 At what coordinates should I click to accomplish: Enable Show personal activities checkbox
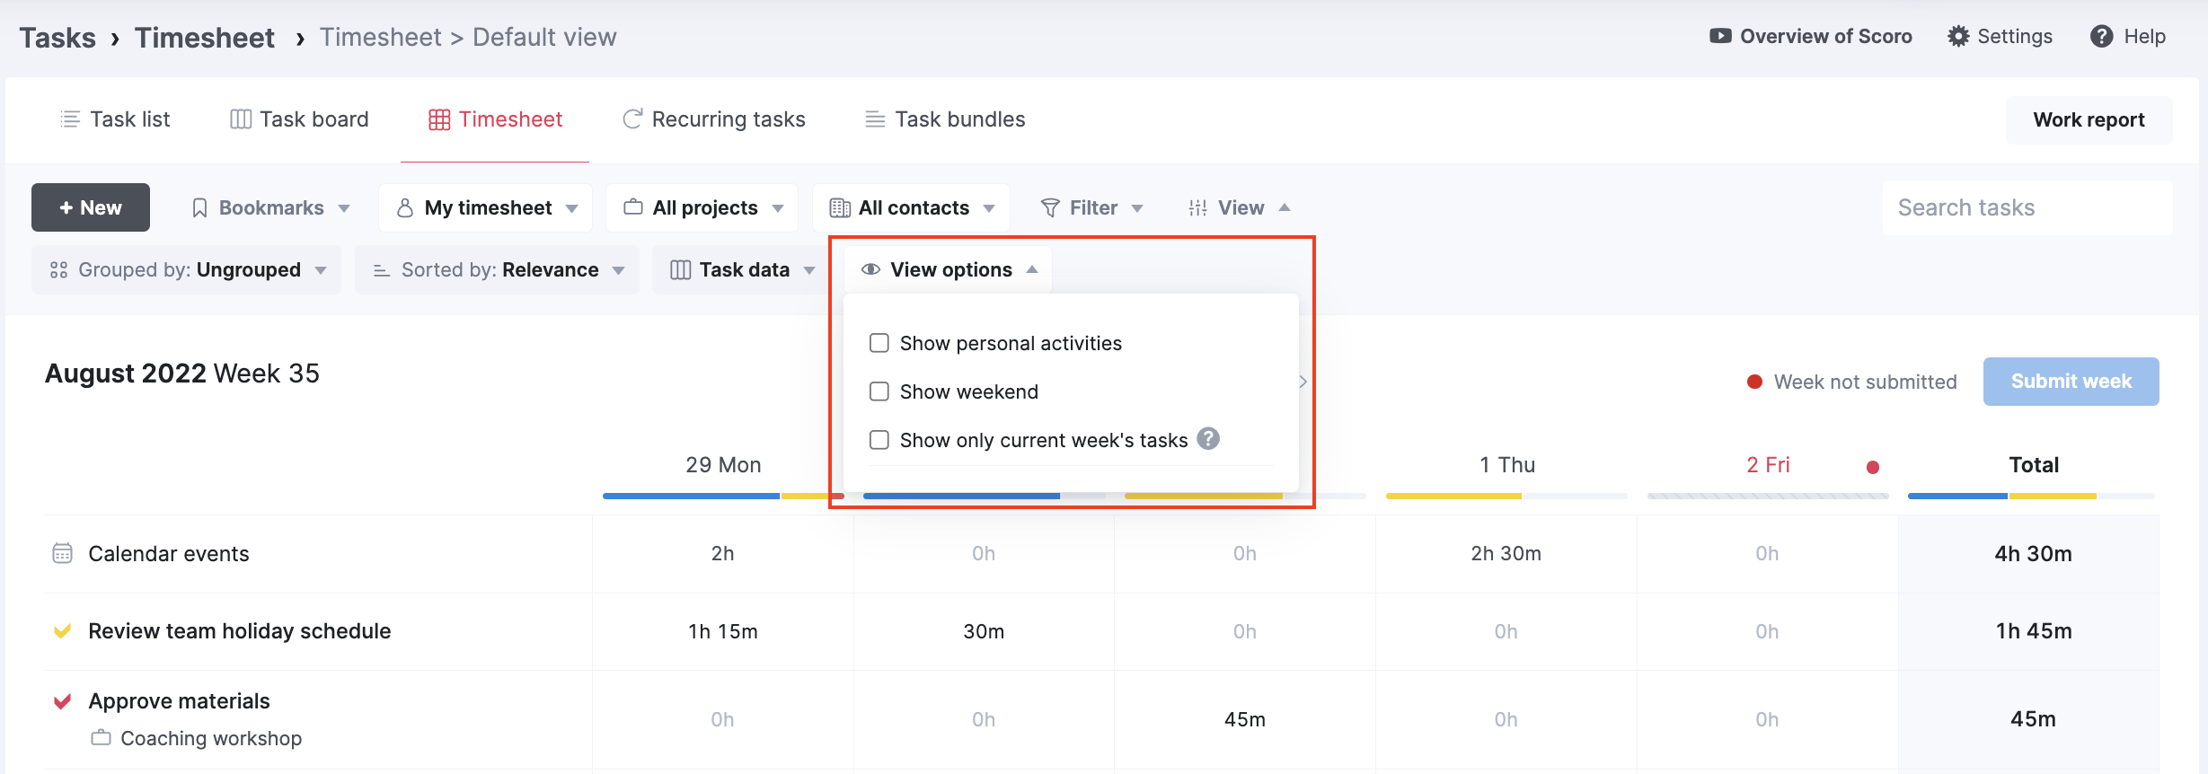[879, 343]
